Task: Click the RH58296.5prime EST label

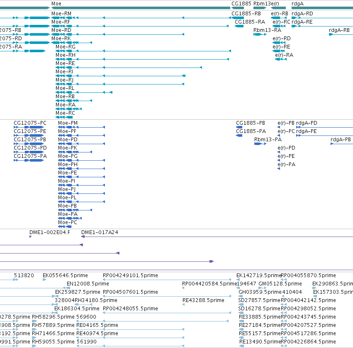Action: [53, 317]
